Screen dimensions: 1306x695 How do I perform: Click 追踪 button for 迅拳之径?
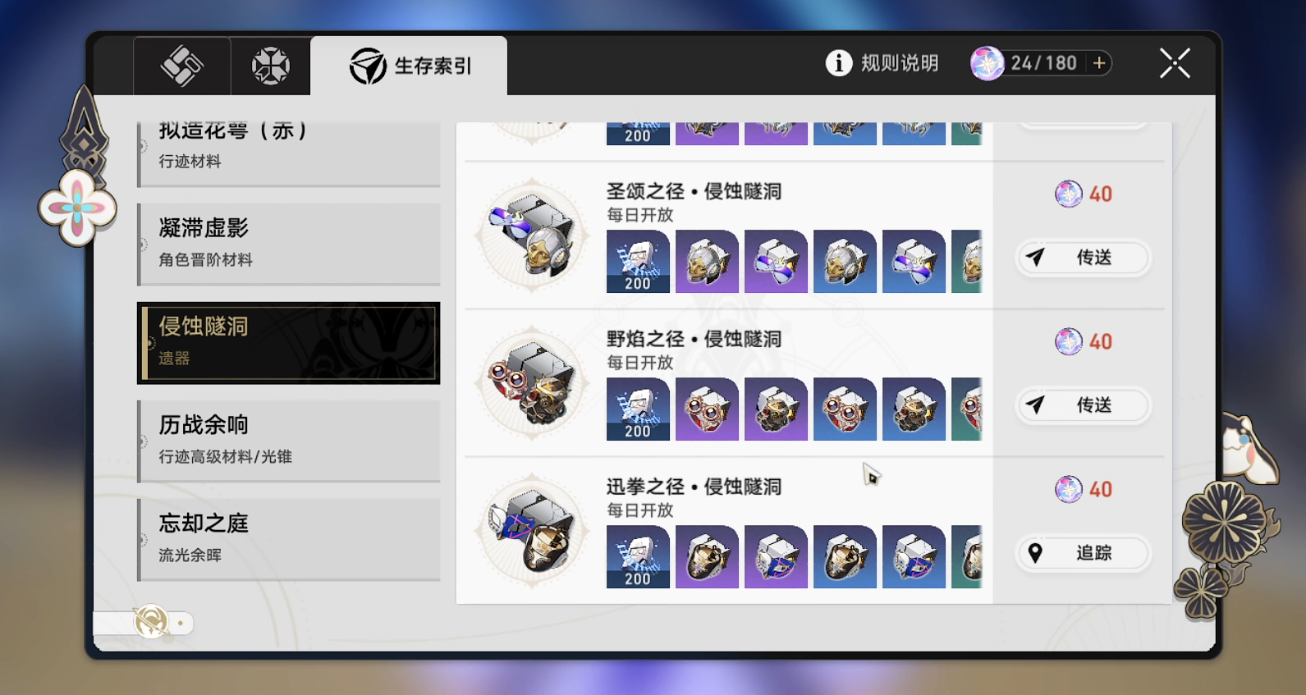click(x=1083, y=553)
